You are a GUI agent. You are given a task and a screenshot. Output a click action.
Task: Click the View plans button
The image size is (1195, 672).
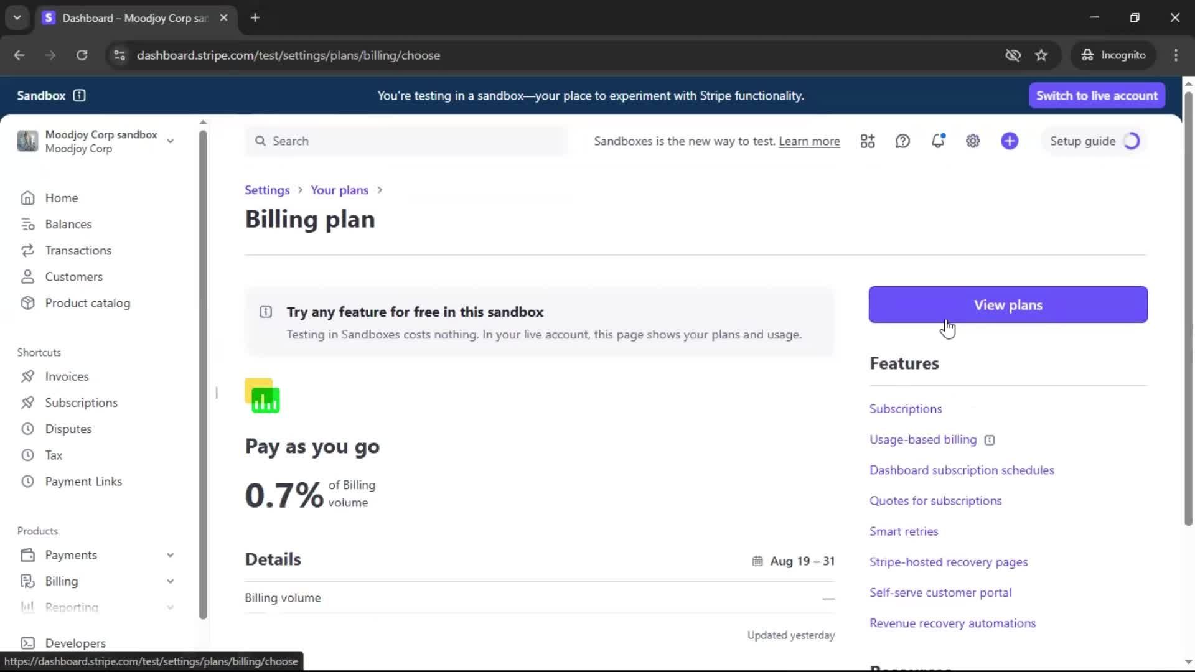pyautogui.click(x=1008, y=305)
